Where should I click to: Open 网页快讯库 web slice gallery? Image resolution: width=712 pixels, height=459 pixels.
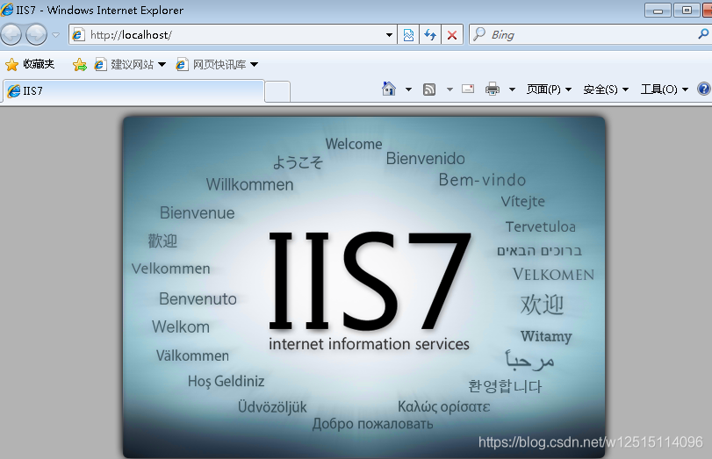pyautogui.click(x=212, y=64)
